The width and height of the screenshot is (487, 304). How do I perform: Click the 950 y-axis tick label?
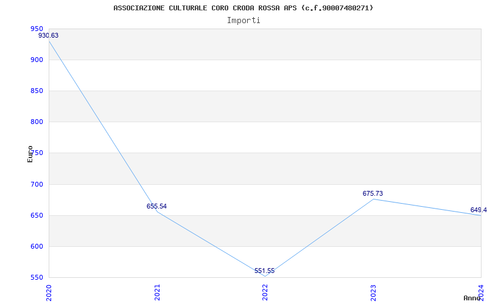coord(37,29)
